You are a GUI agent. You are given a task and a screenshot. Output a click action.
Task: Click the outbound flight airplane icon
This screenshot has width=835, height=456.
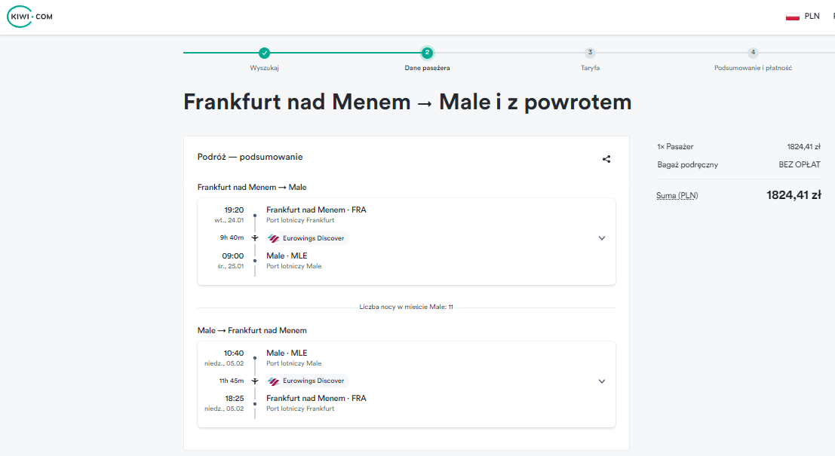click(255, 238)
